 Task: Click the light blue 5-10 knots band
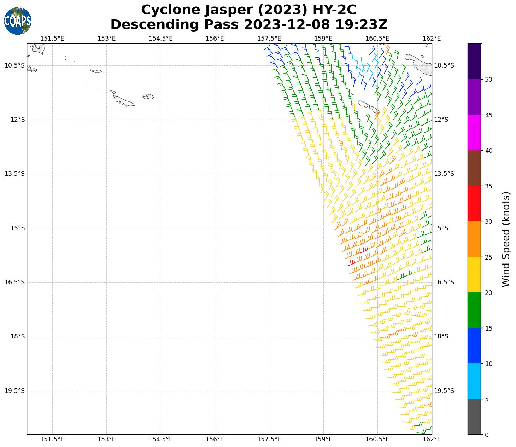pyautogui.click(x=474, y=381)
